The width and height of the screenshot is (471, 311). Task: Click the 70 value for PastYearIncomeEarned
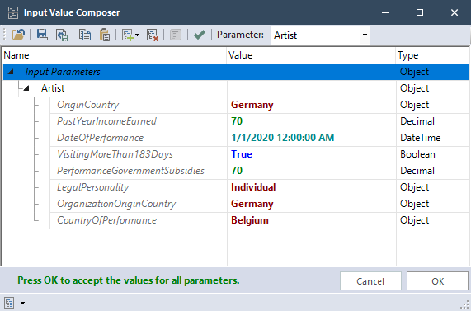237,121
